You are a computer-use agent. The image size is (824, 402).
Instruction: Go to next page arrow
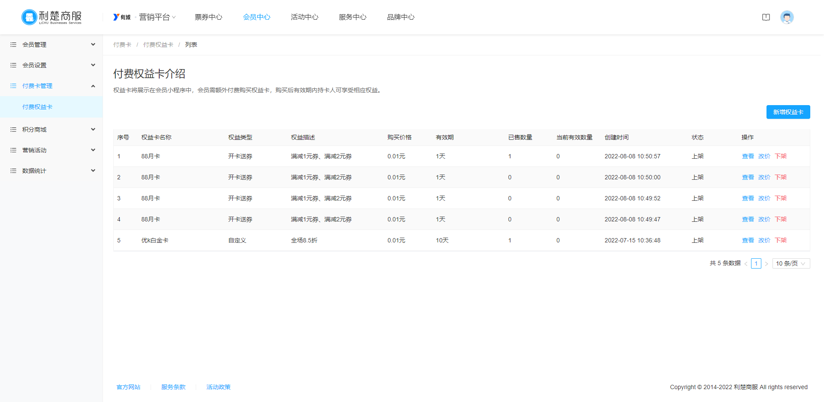pyautogui.click(x=766, y=263)
